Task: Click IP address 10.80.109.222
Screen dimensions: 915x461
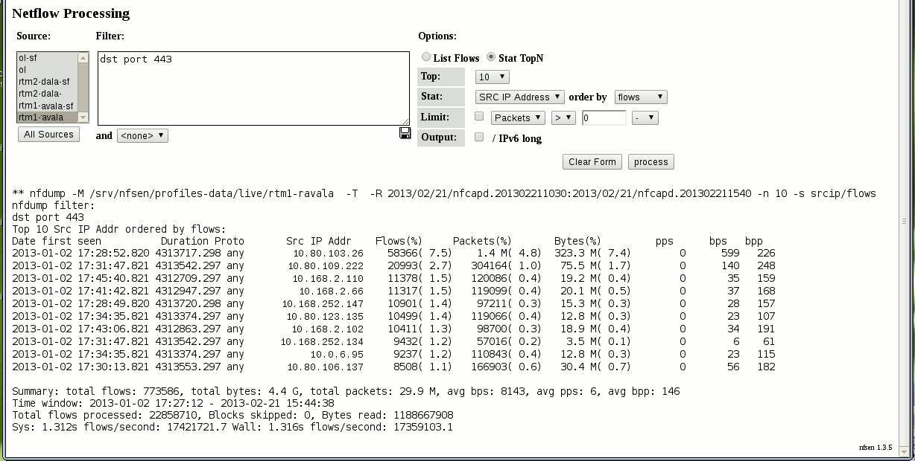Action: (325, 265)
